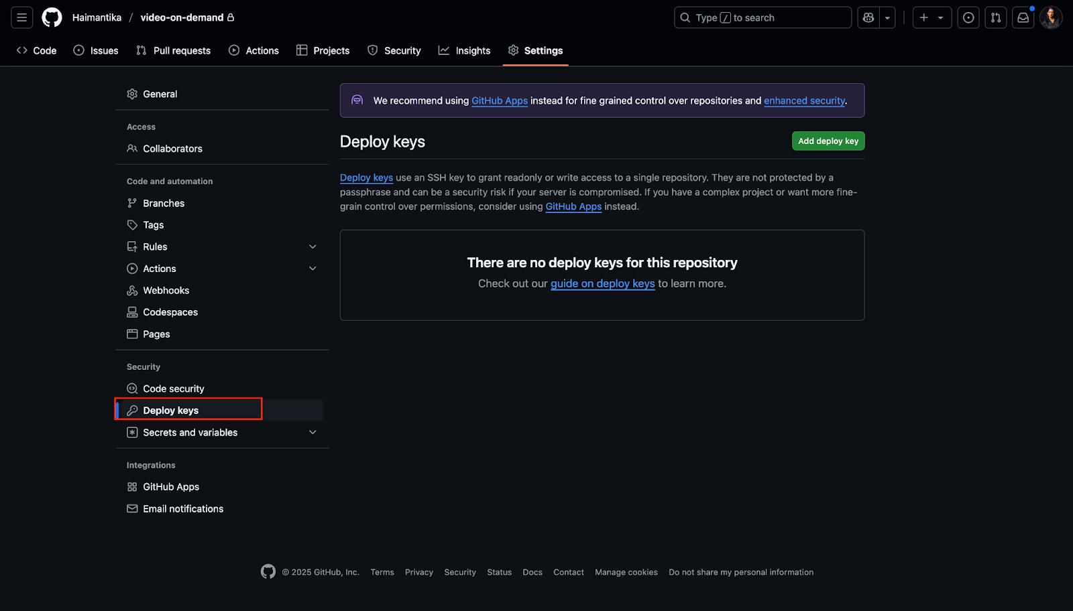Open the Haimantika owner link
1073x611 pixels.
pyautogui.click(x=97, y=17)
